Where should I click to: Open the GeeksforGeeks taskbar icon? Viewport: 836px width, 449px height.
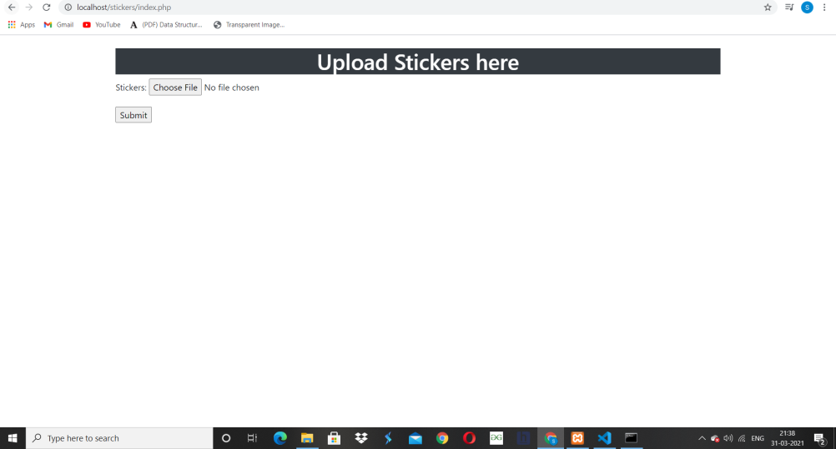[x=496, y=438]
